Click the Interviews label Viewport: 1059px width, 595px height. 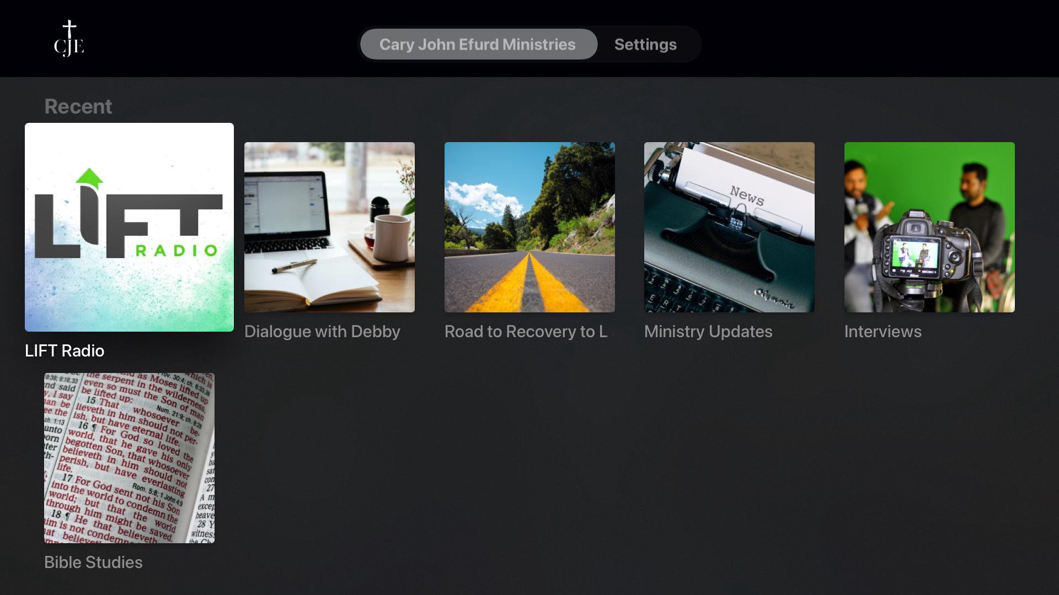pyautogui.click(x=882, y=332)
